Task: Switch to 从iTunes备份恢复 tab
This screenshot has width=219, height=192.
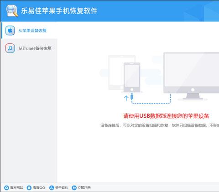Action: (29, 48)
